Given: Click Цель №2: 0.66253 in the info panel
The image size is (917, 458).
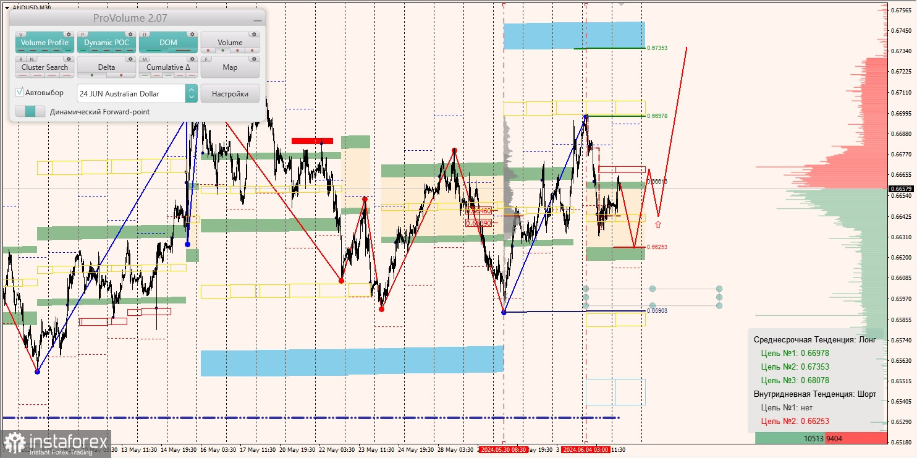Looking at the screenshot, I should (795, 421).
